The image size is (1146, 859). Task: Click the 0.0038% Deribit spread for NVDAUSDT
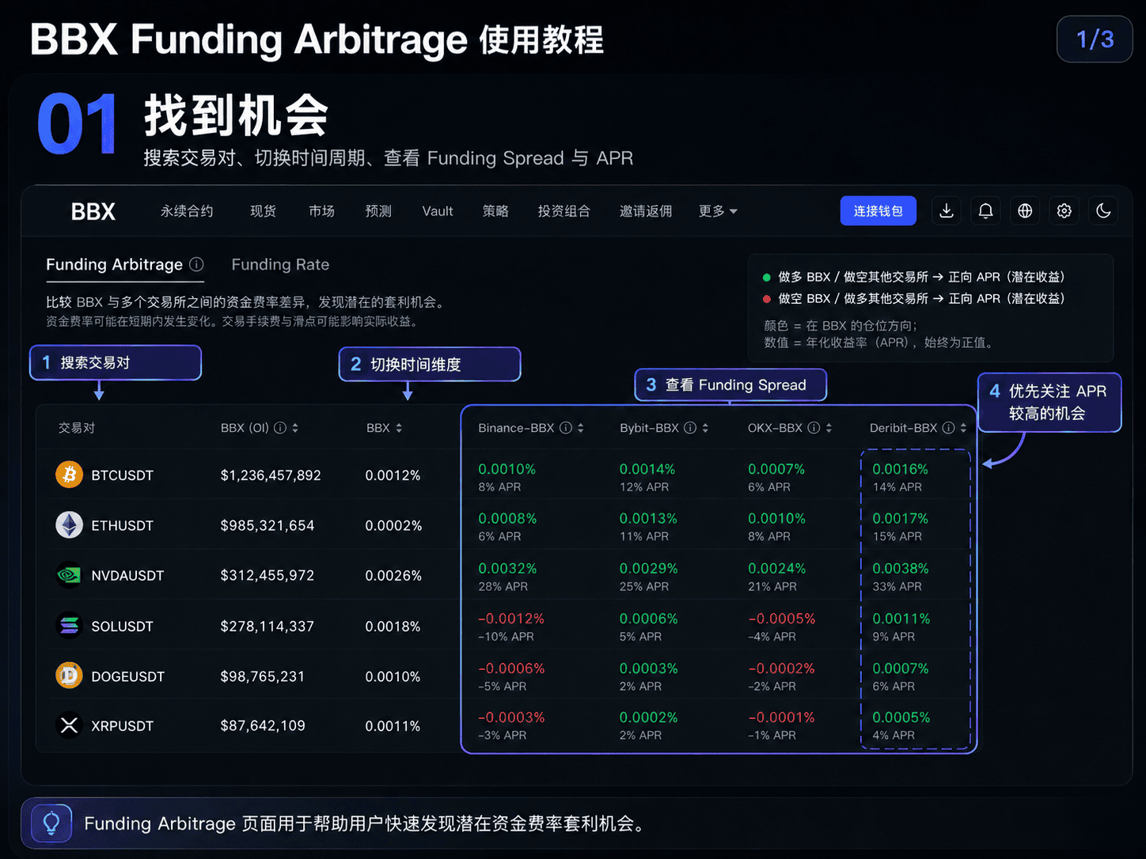tap(901, 569)
